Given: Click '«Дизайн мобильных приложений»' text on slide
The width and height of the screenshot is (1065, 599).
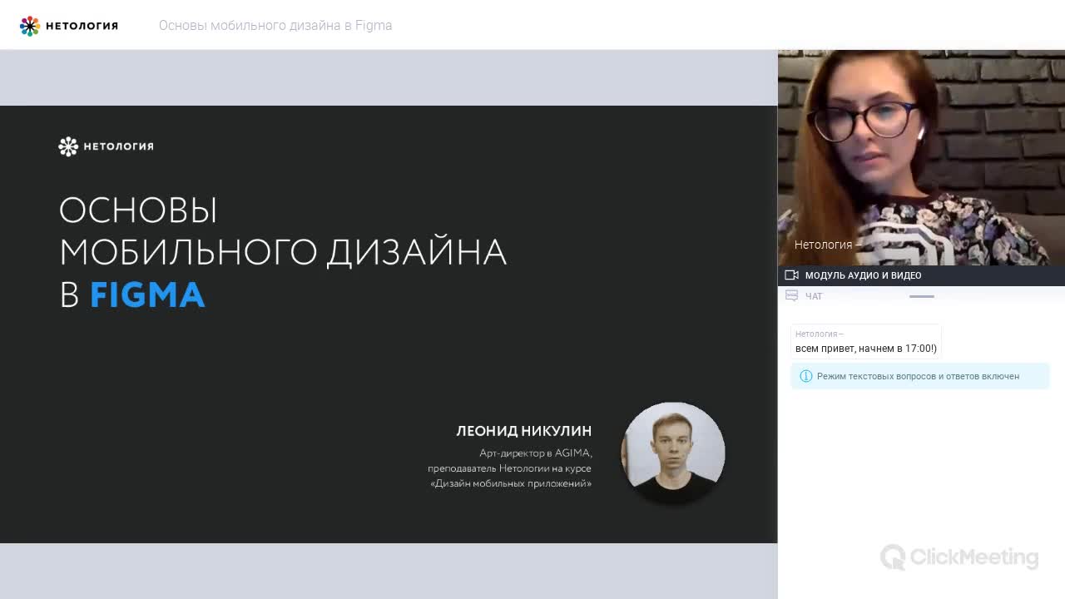Looking at the screenshot, I should tap(511, 483).
